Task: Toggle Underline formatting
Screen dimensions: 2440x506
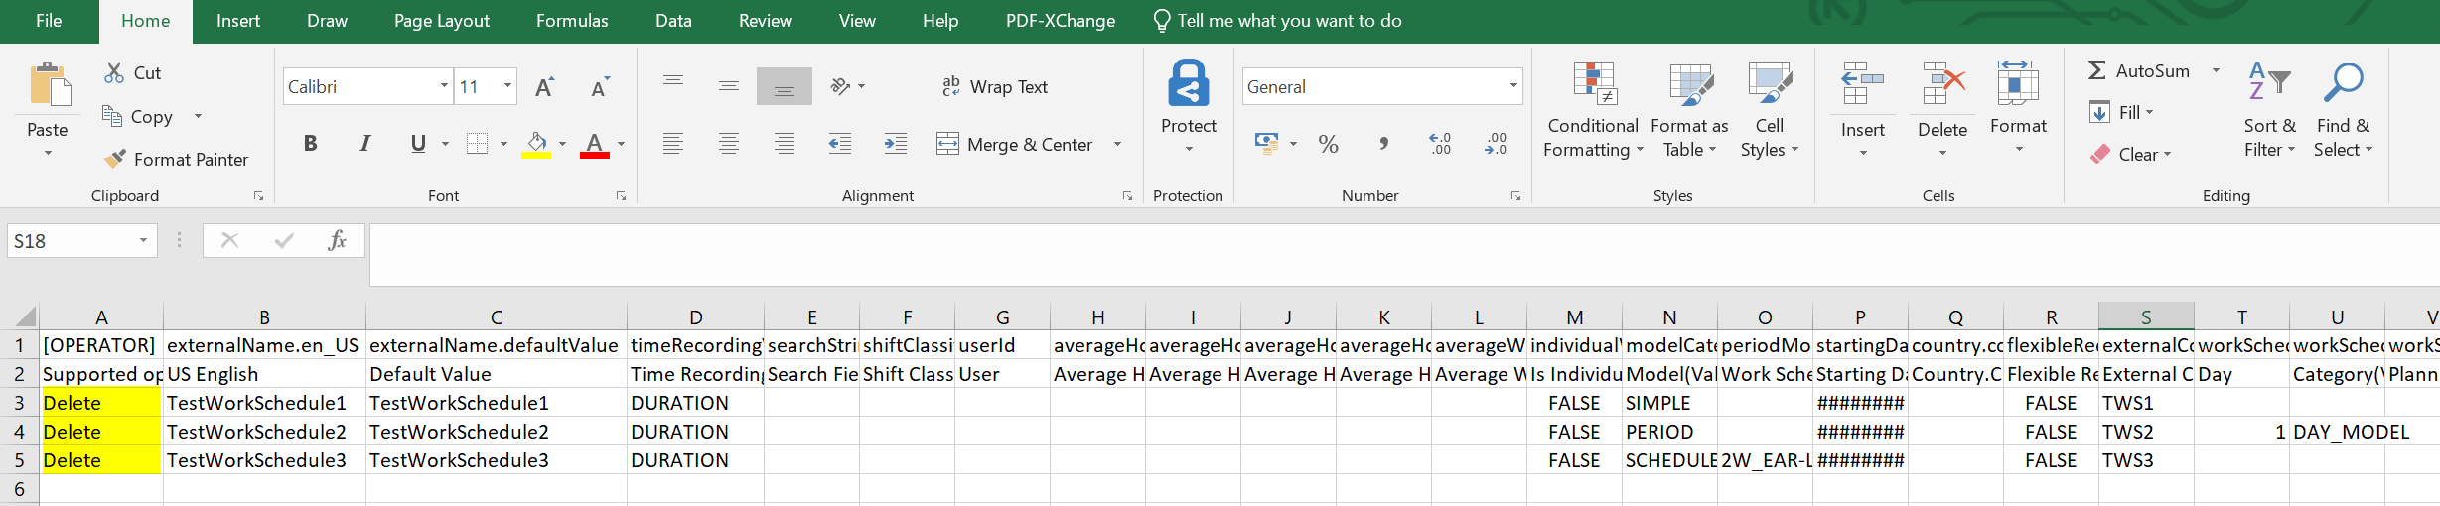Action: click(x=418, y=144)
